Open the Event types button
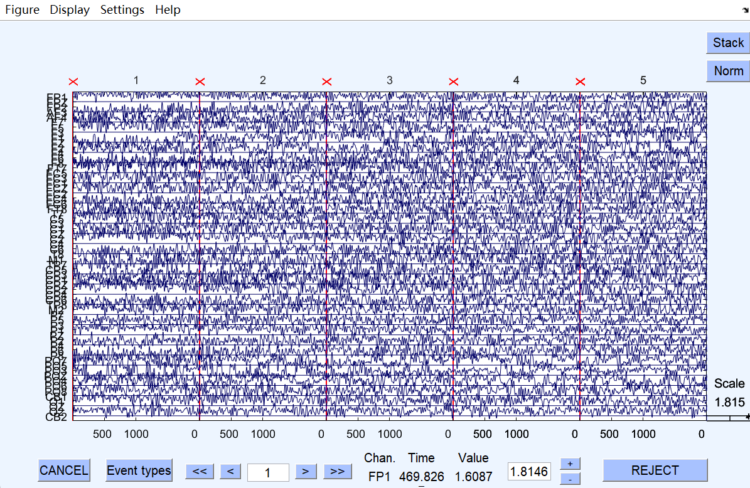750x488 pixels. (x=139, y=470)
